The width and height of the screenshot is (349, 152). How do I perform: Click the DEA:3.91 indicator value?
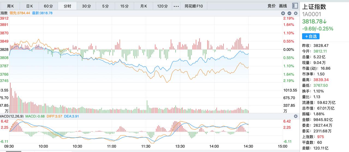click(72, 116)
